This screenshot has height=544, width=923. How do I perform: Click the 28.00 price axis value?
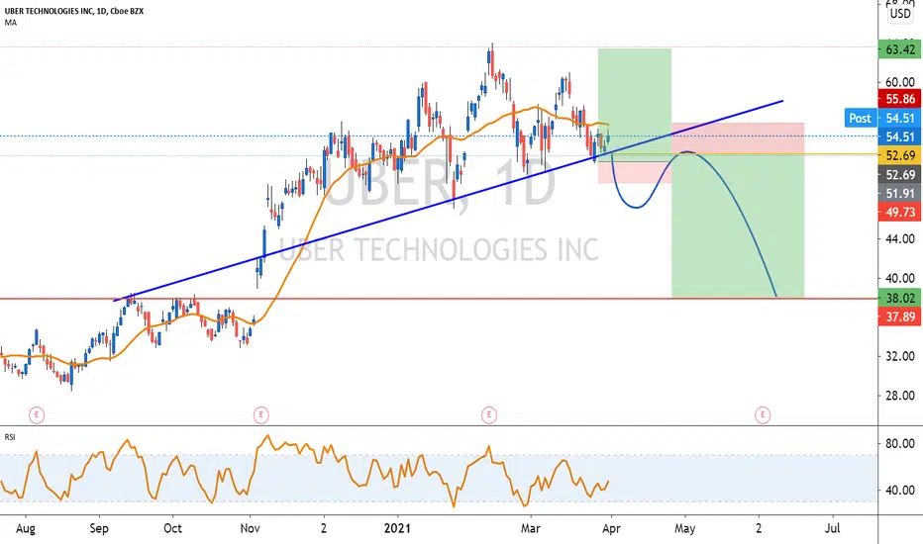point(900,396)
